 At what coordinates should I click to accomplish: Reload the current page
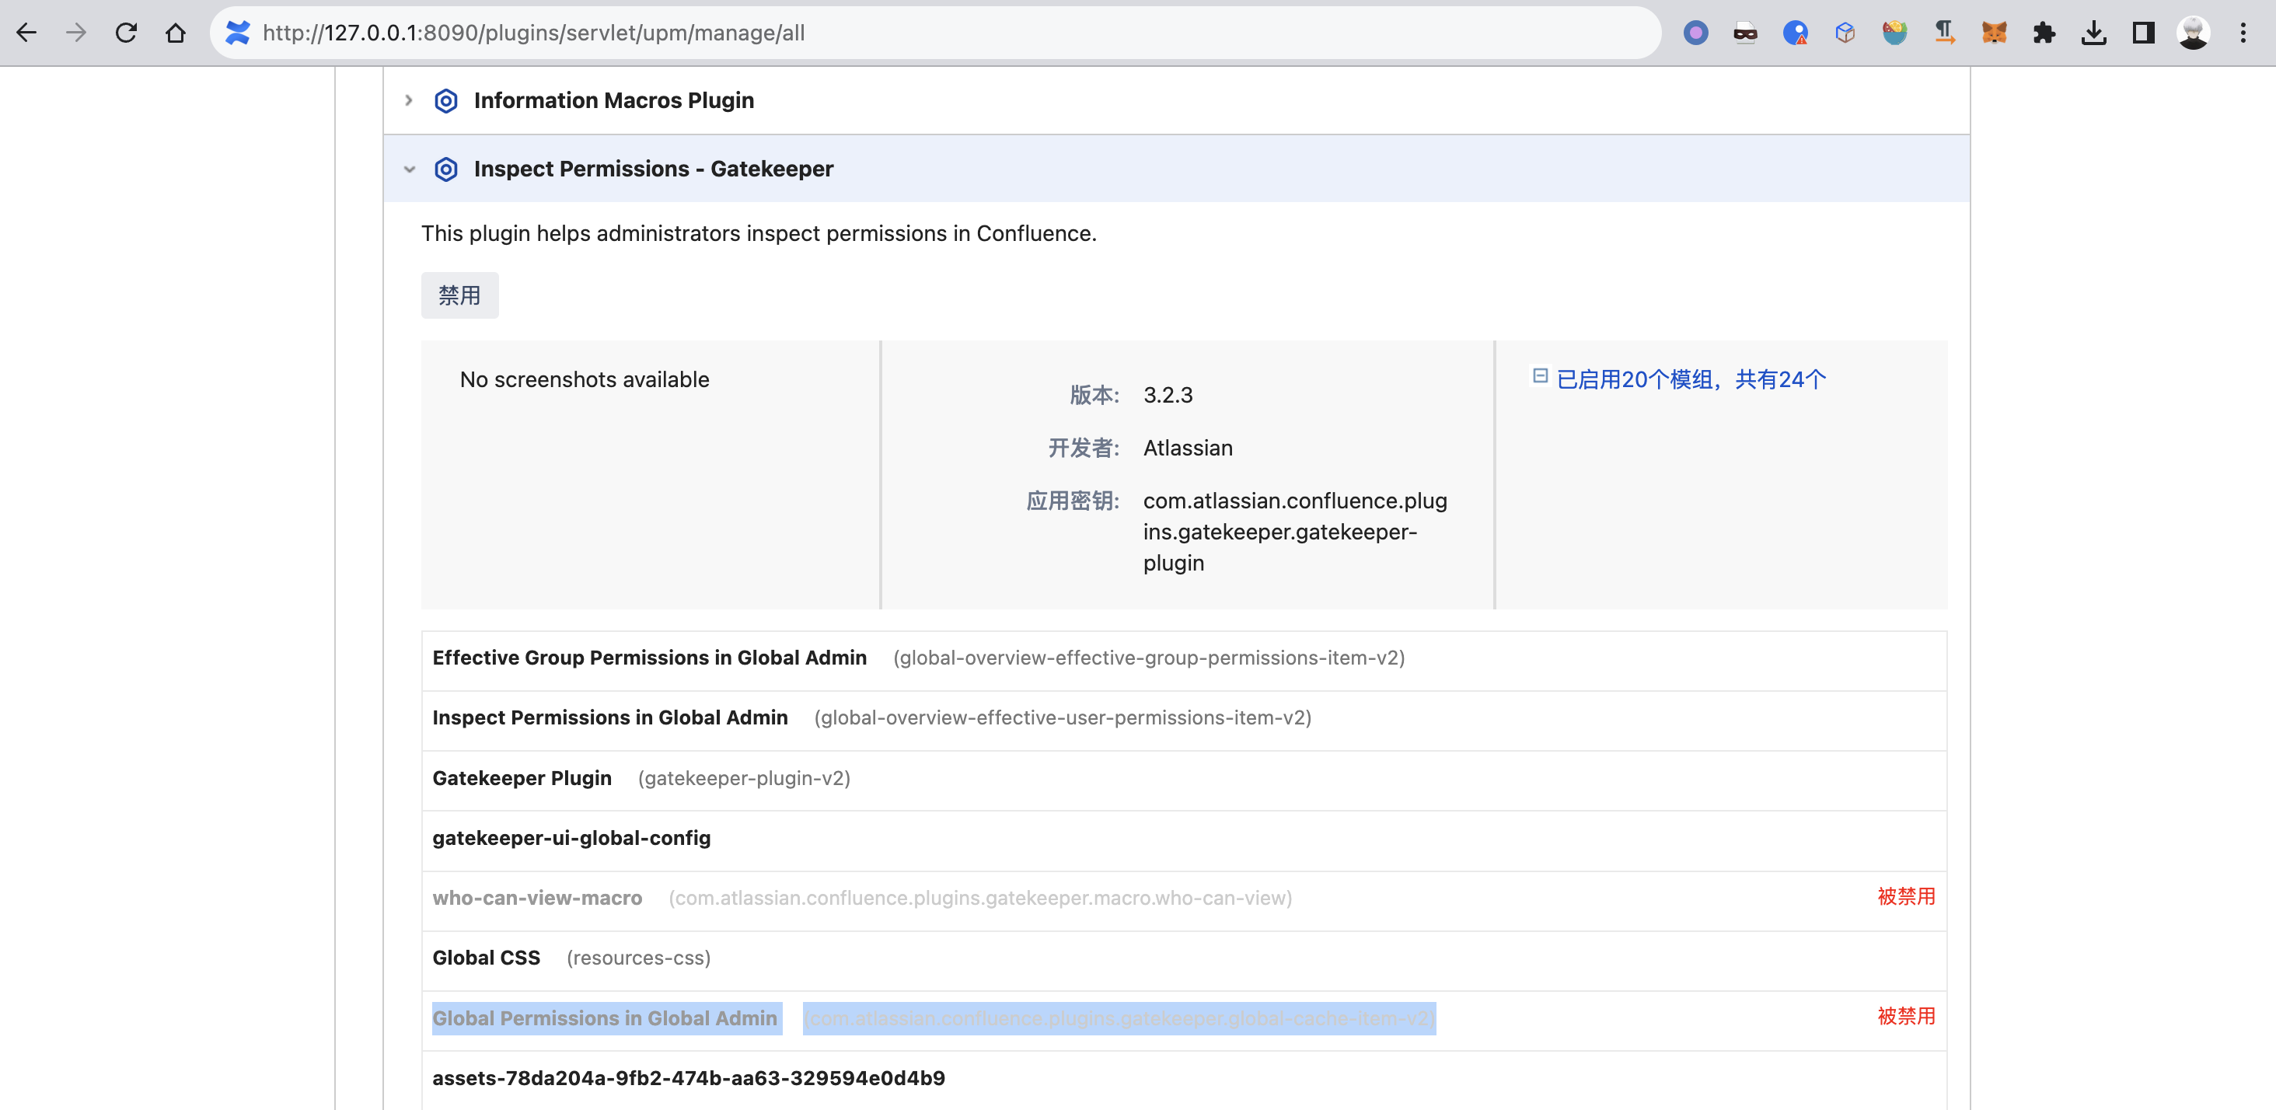[x=127, y=33]
